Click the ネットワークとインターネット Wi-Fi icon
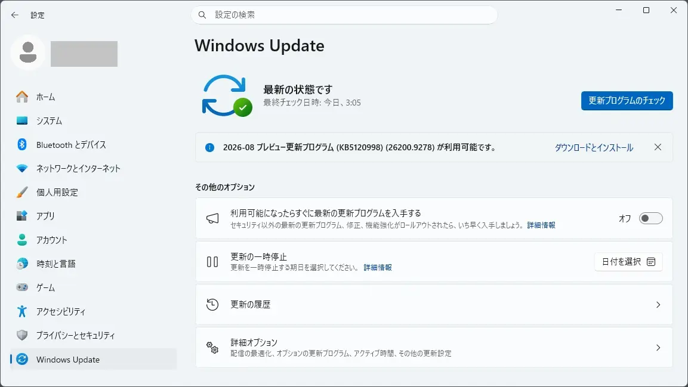 pyautogui.click(x=22, y=168)
